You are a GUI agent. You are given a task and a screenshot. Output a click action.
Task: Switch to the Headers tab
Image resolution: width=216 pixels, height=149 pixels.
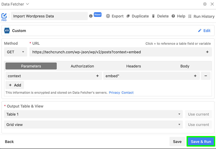coord(133,66)
